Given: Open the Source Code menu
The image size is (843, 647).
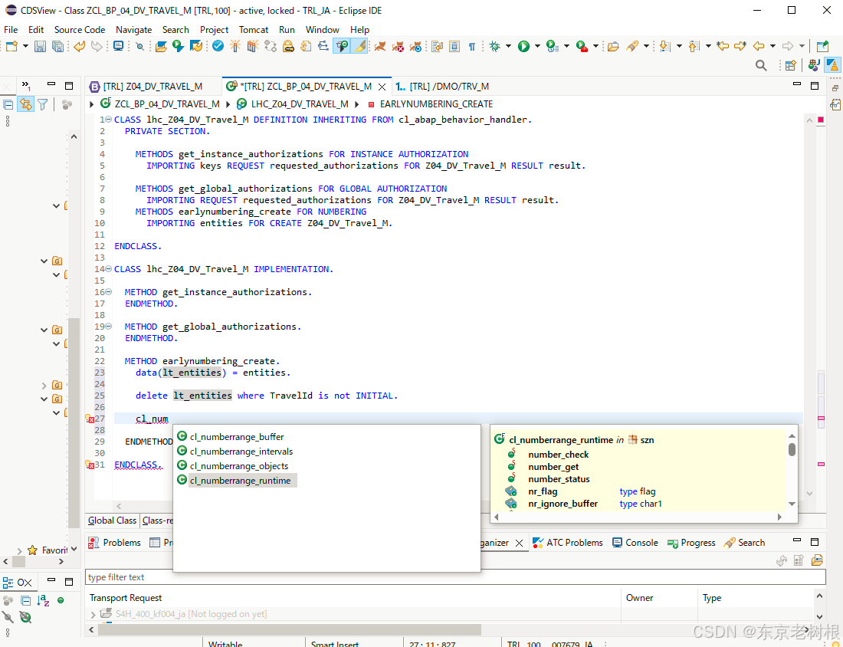Looking at the screenshot, I should (79, 30).
